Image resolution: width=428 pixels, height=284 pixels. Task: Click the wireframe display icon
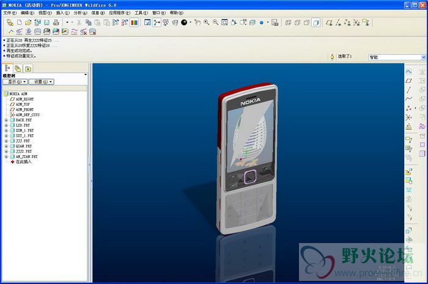[288, 23]
